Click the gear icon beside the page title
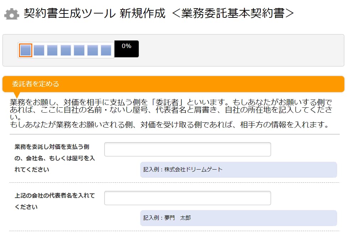The width and height of the screenshot is (355, 235). 12,14
